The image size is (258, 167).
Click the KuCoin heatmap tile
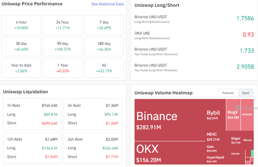click(237, 157)
